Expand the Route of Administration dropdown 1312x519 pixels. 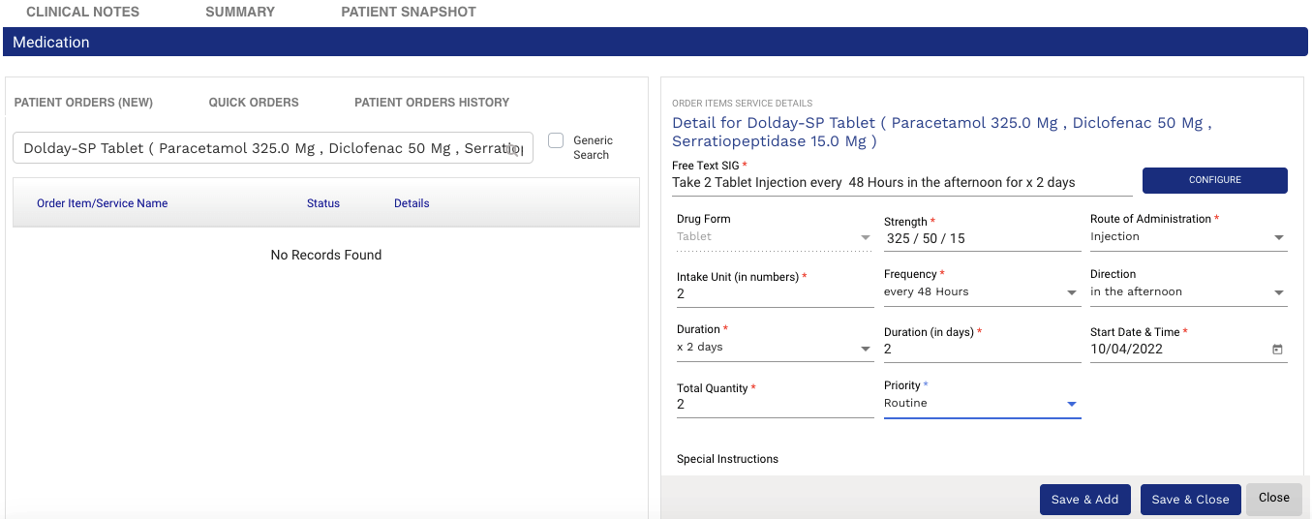1278,237
